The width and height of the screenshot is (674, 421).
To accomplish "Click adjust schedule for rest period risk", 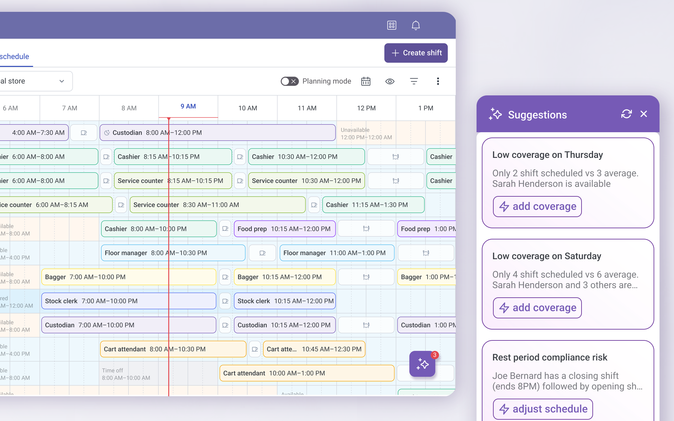I will 543,409.
